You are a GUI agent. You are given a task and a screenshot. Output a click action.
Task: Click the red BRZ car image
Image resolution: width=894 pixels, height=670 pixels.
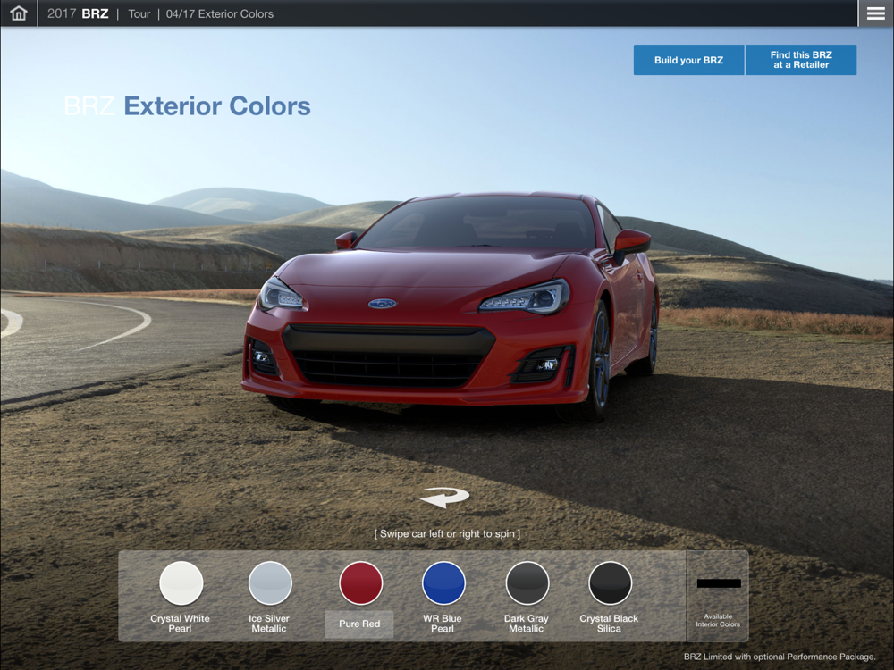pyautogui.click(x=451, y=307)
